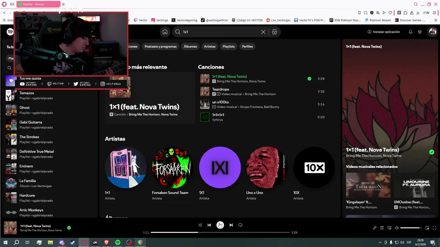Select the Artistas filter
Viewport: 440px width, 247px height.
(210, 47)
